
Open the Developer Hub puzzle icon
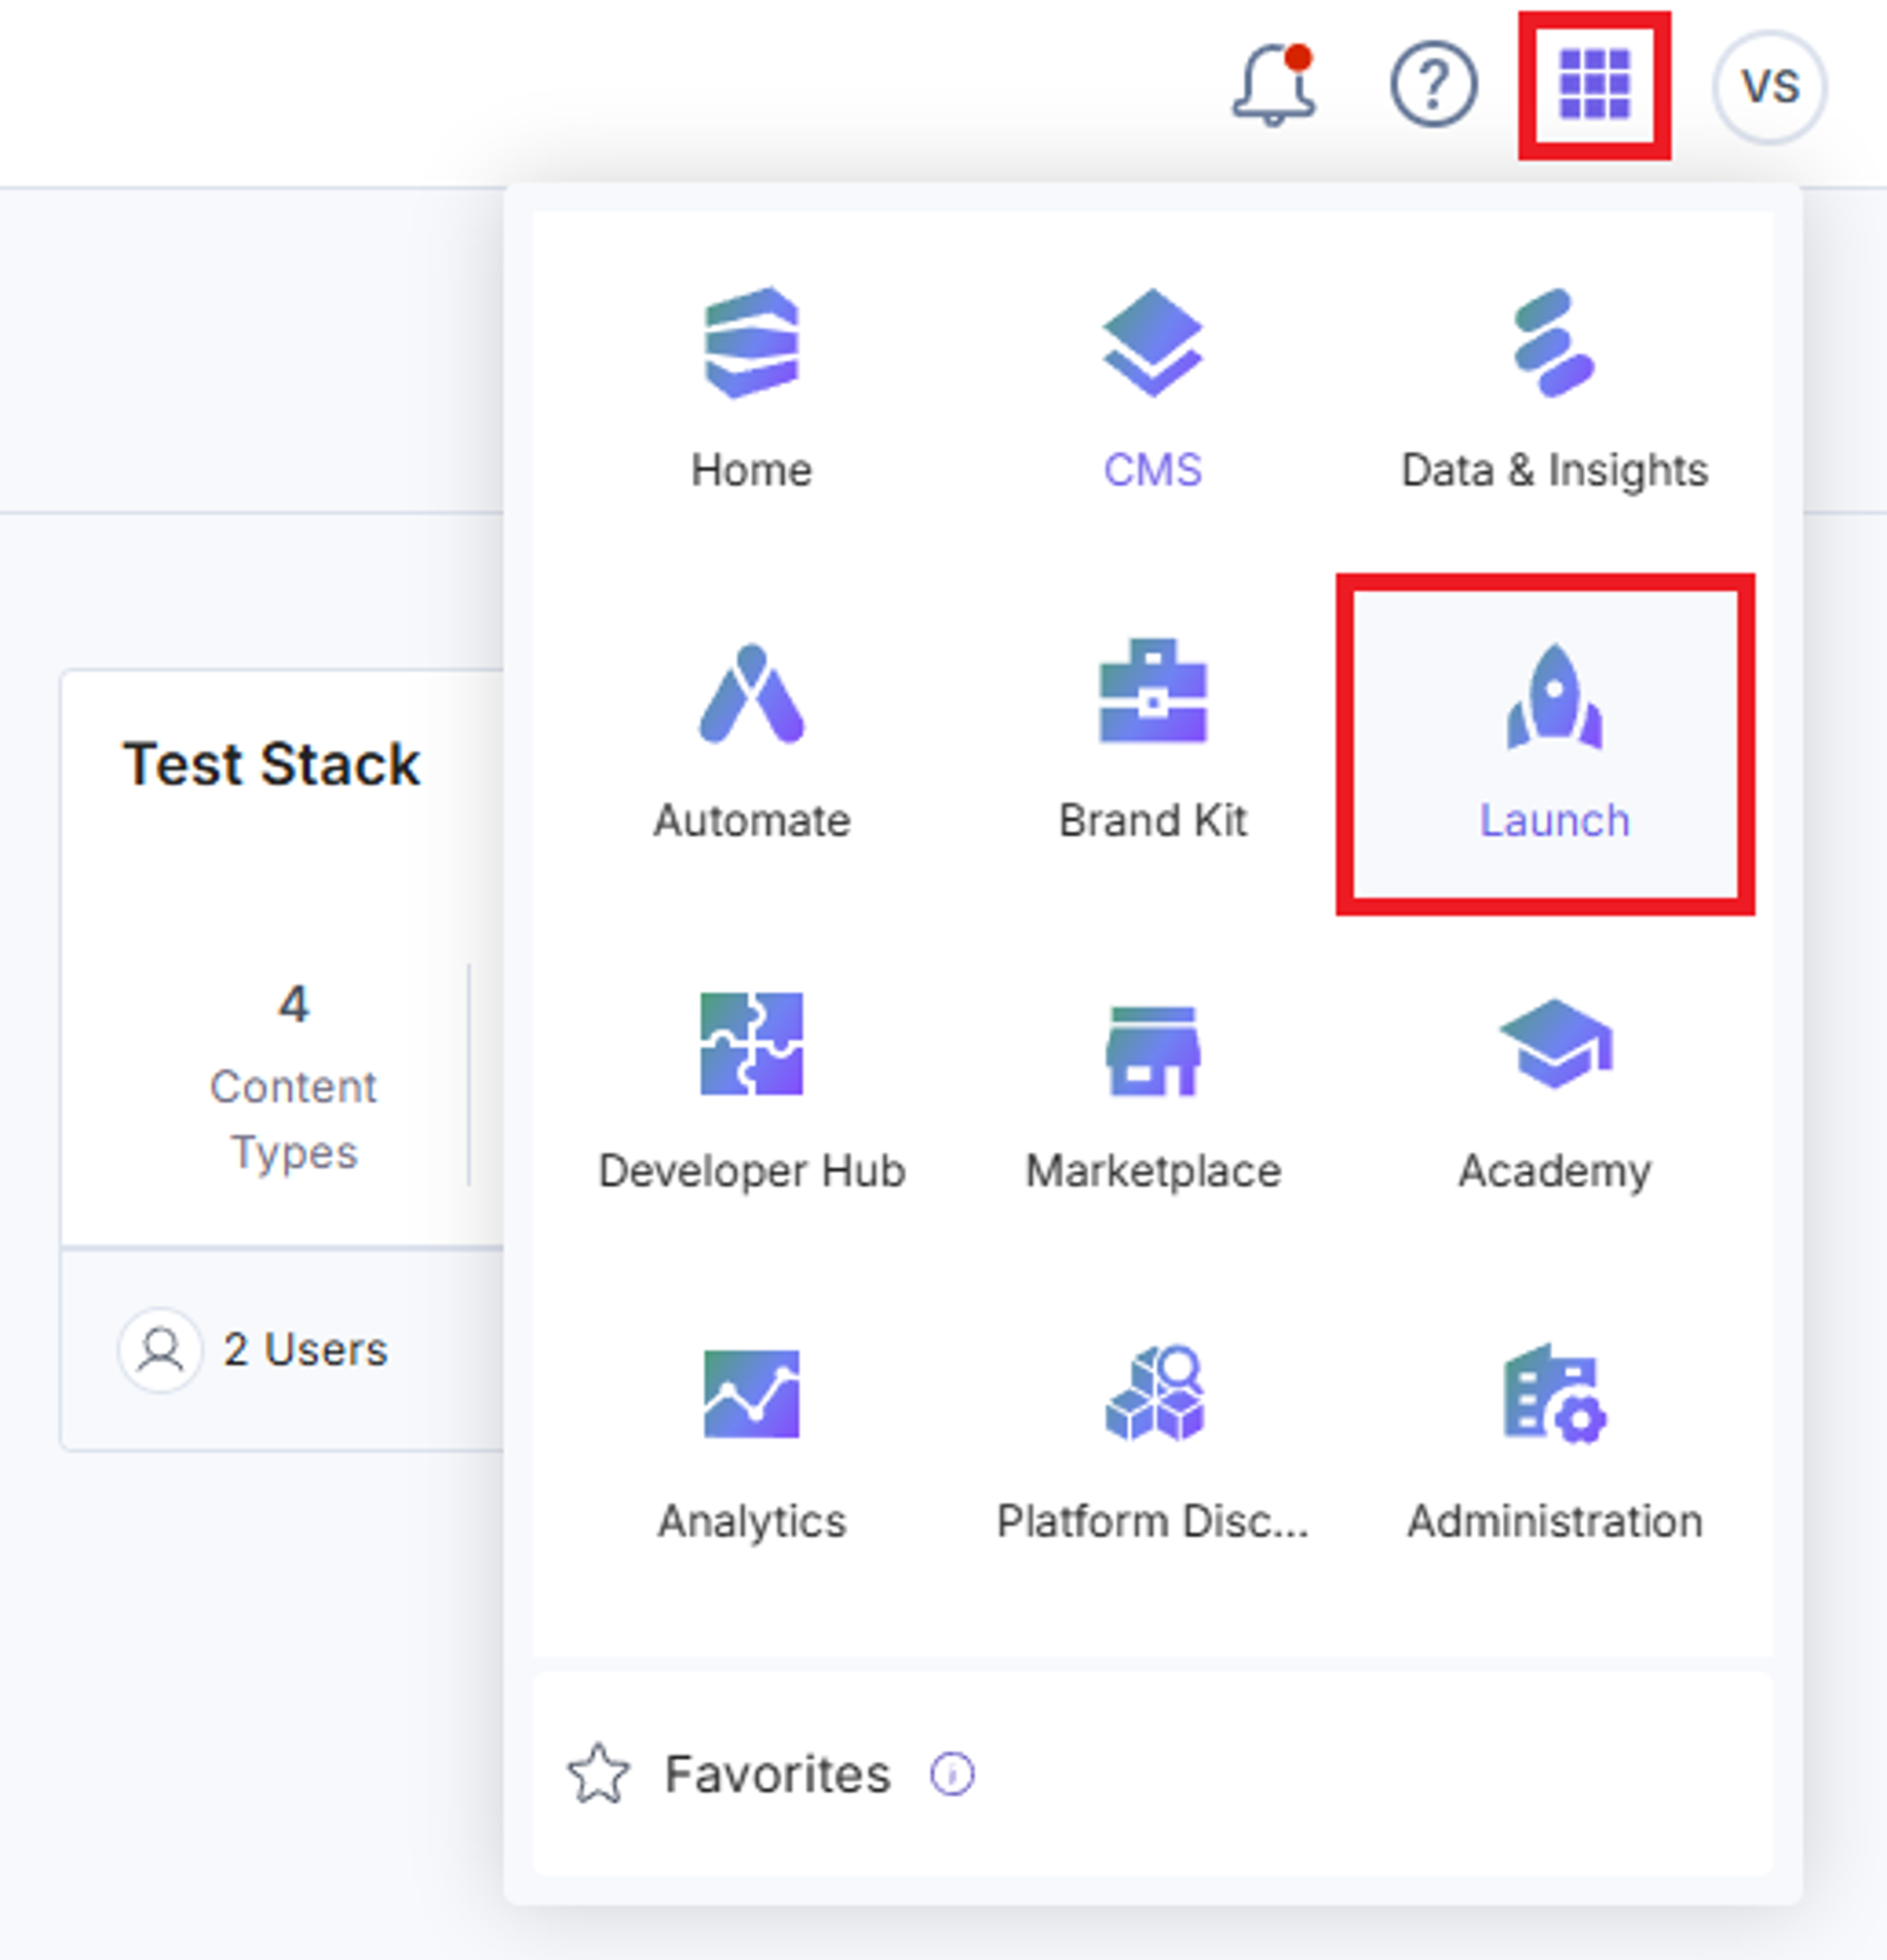pos(751,1043)
